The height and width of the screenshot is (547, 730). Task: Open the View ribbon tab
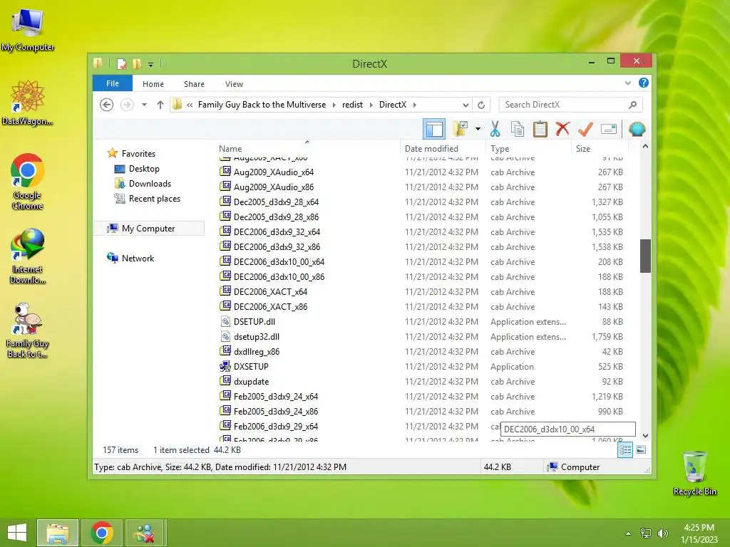[234, 84]
